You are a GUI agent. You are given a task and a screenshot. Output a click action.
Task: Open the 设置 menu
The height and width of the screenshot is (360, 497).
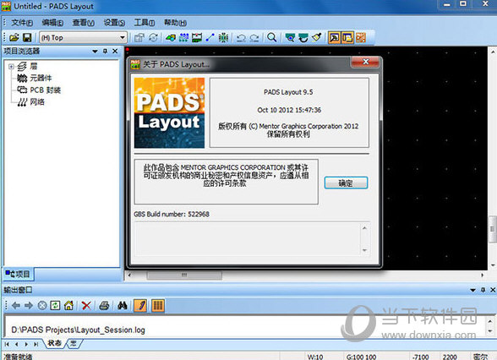(x=114, y=23)
